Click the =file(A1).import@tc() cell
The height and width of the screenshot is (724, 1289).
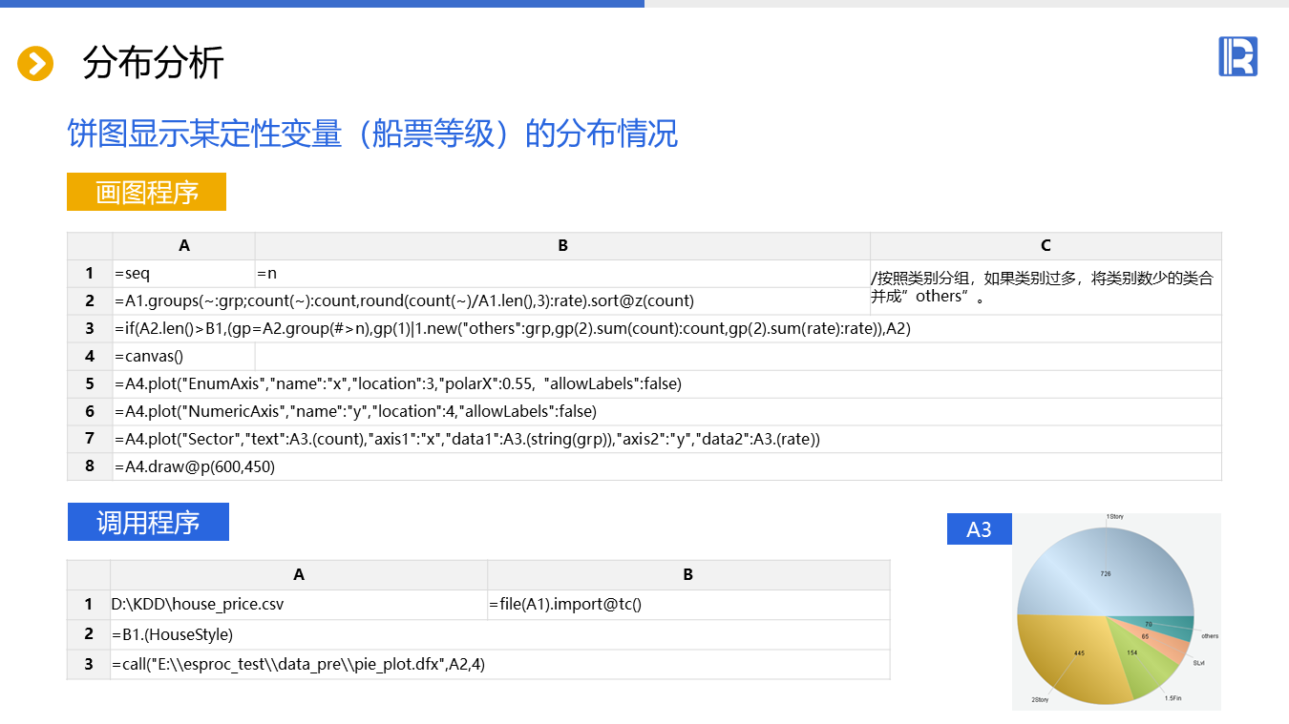(688, 605)
